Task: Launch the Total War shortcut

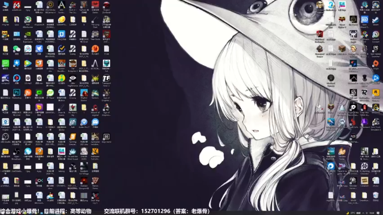Action: tap(364, 109)
